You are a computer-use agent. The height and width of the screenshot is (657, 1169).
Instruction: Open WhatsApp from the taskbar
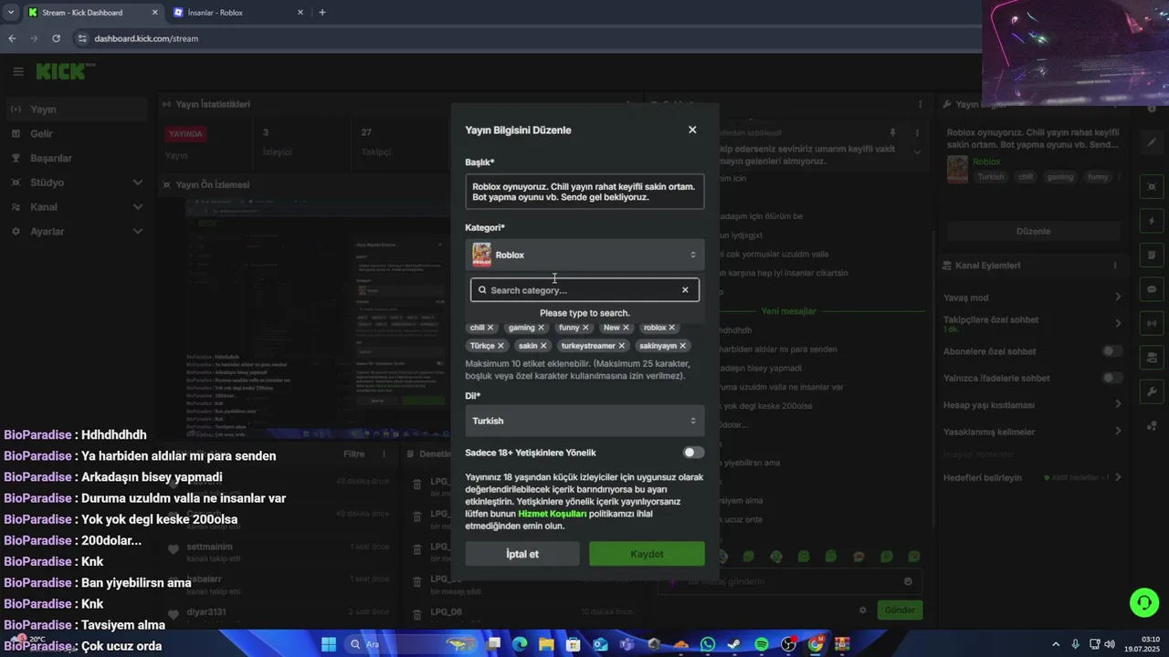tap(708, 644)
